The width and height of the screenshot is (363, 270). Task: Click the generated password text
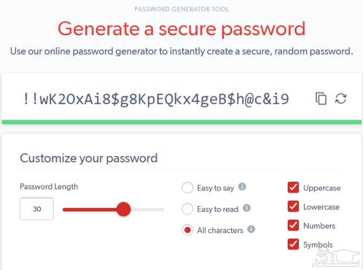(x=156, y=99)
